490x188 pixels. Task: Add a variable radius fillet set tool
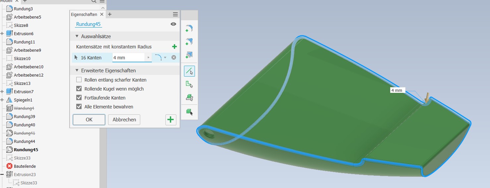point(189,42)
